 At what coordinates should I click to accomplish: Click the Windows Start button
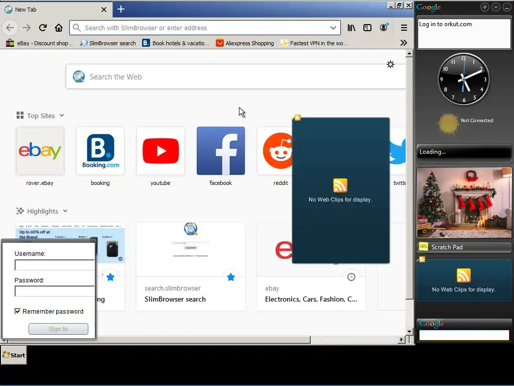point(14,355)
